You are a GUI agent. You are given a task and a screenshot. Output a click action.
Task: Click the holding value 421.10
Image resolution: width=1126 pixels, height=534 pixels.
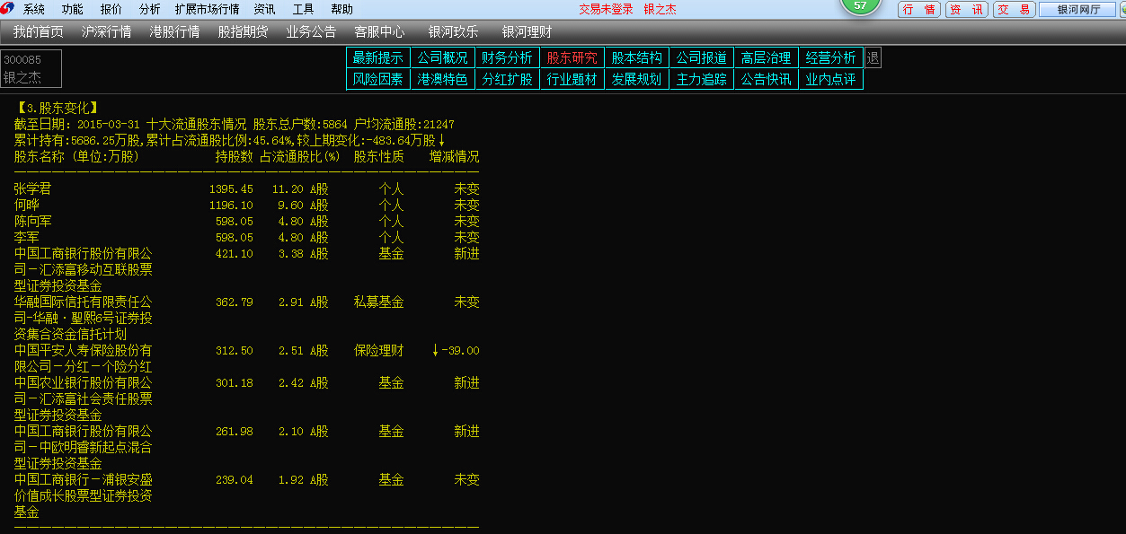click(x=235, y=254)
